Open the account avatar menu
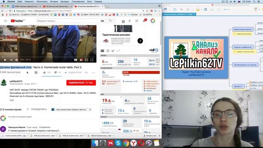 click(152, 21)
